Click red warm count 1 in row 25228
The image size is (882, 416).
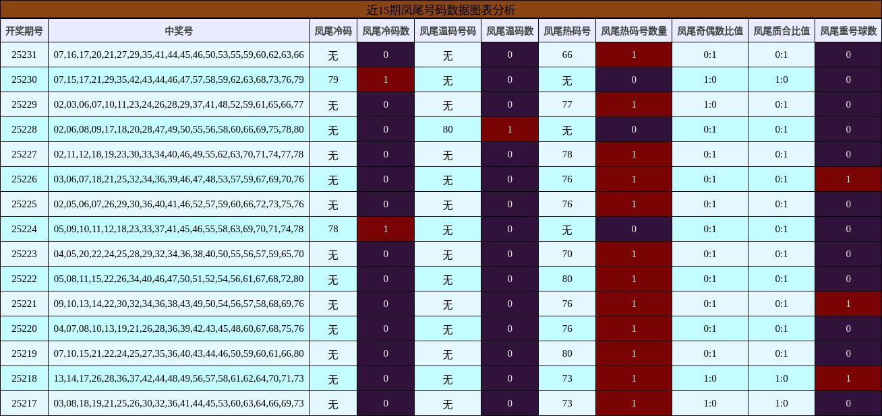coord(510,129)
